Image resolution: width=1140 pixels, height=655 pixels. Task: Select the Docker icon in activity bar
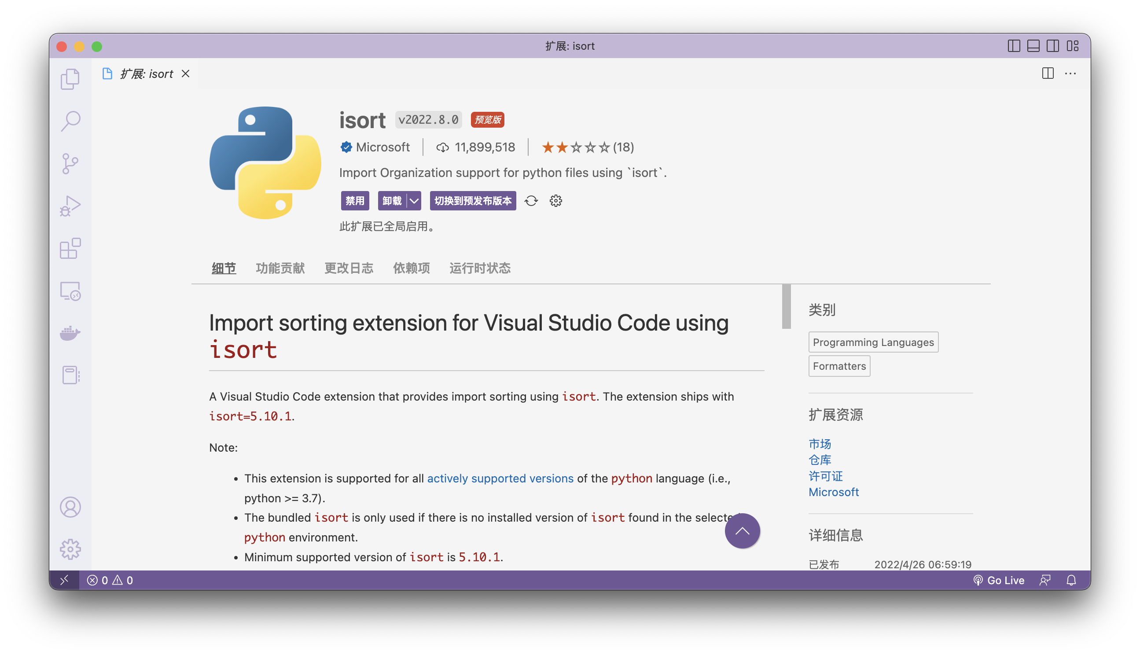tap(70, 333)
